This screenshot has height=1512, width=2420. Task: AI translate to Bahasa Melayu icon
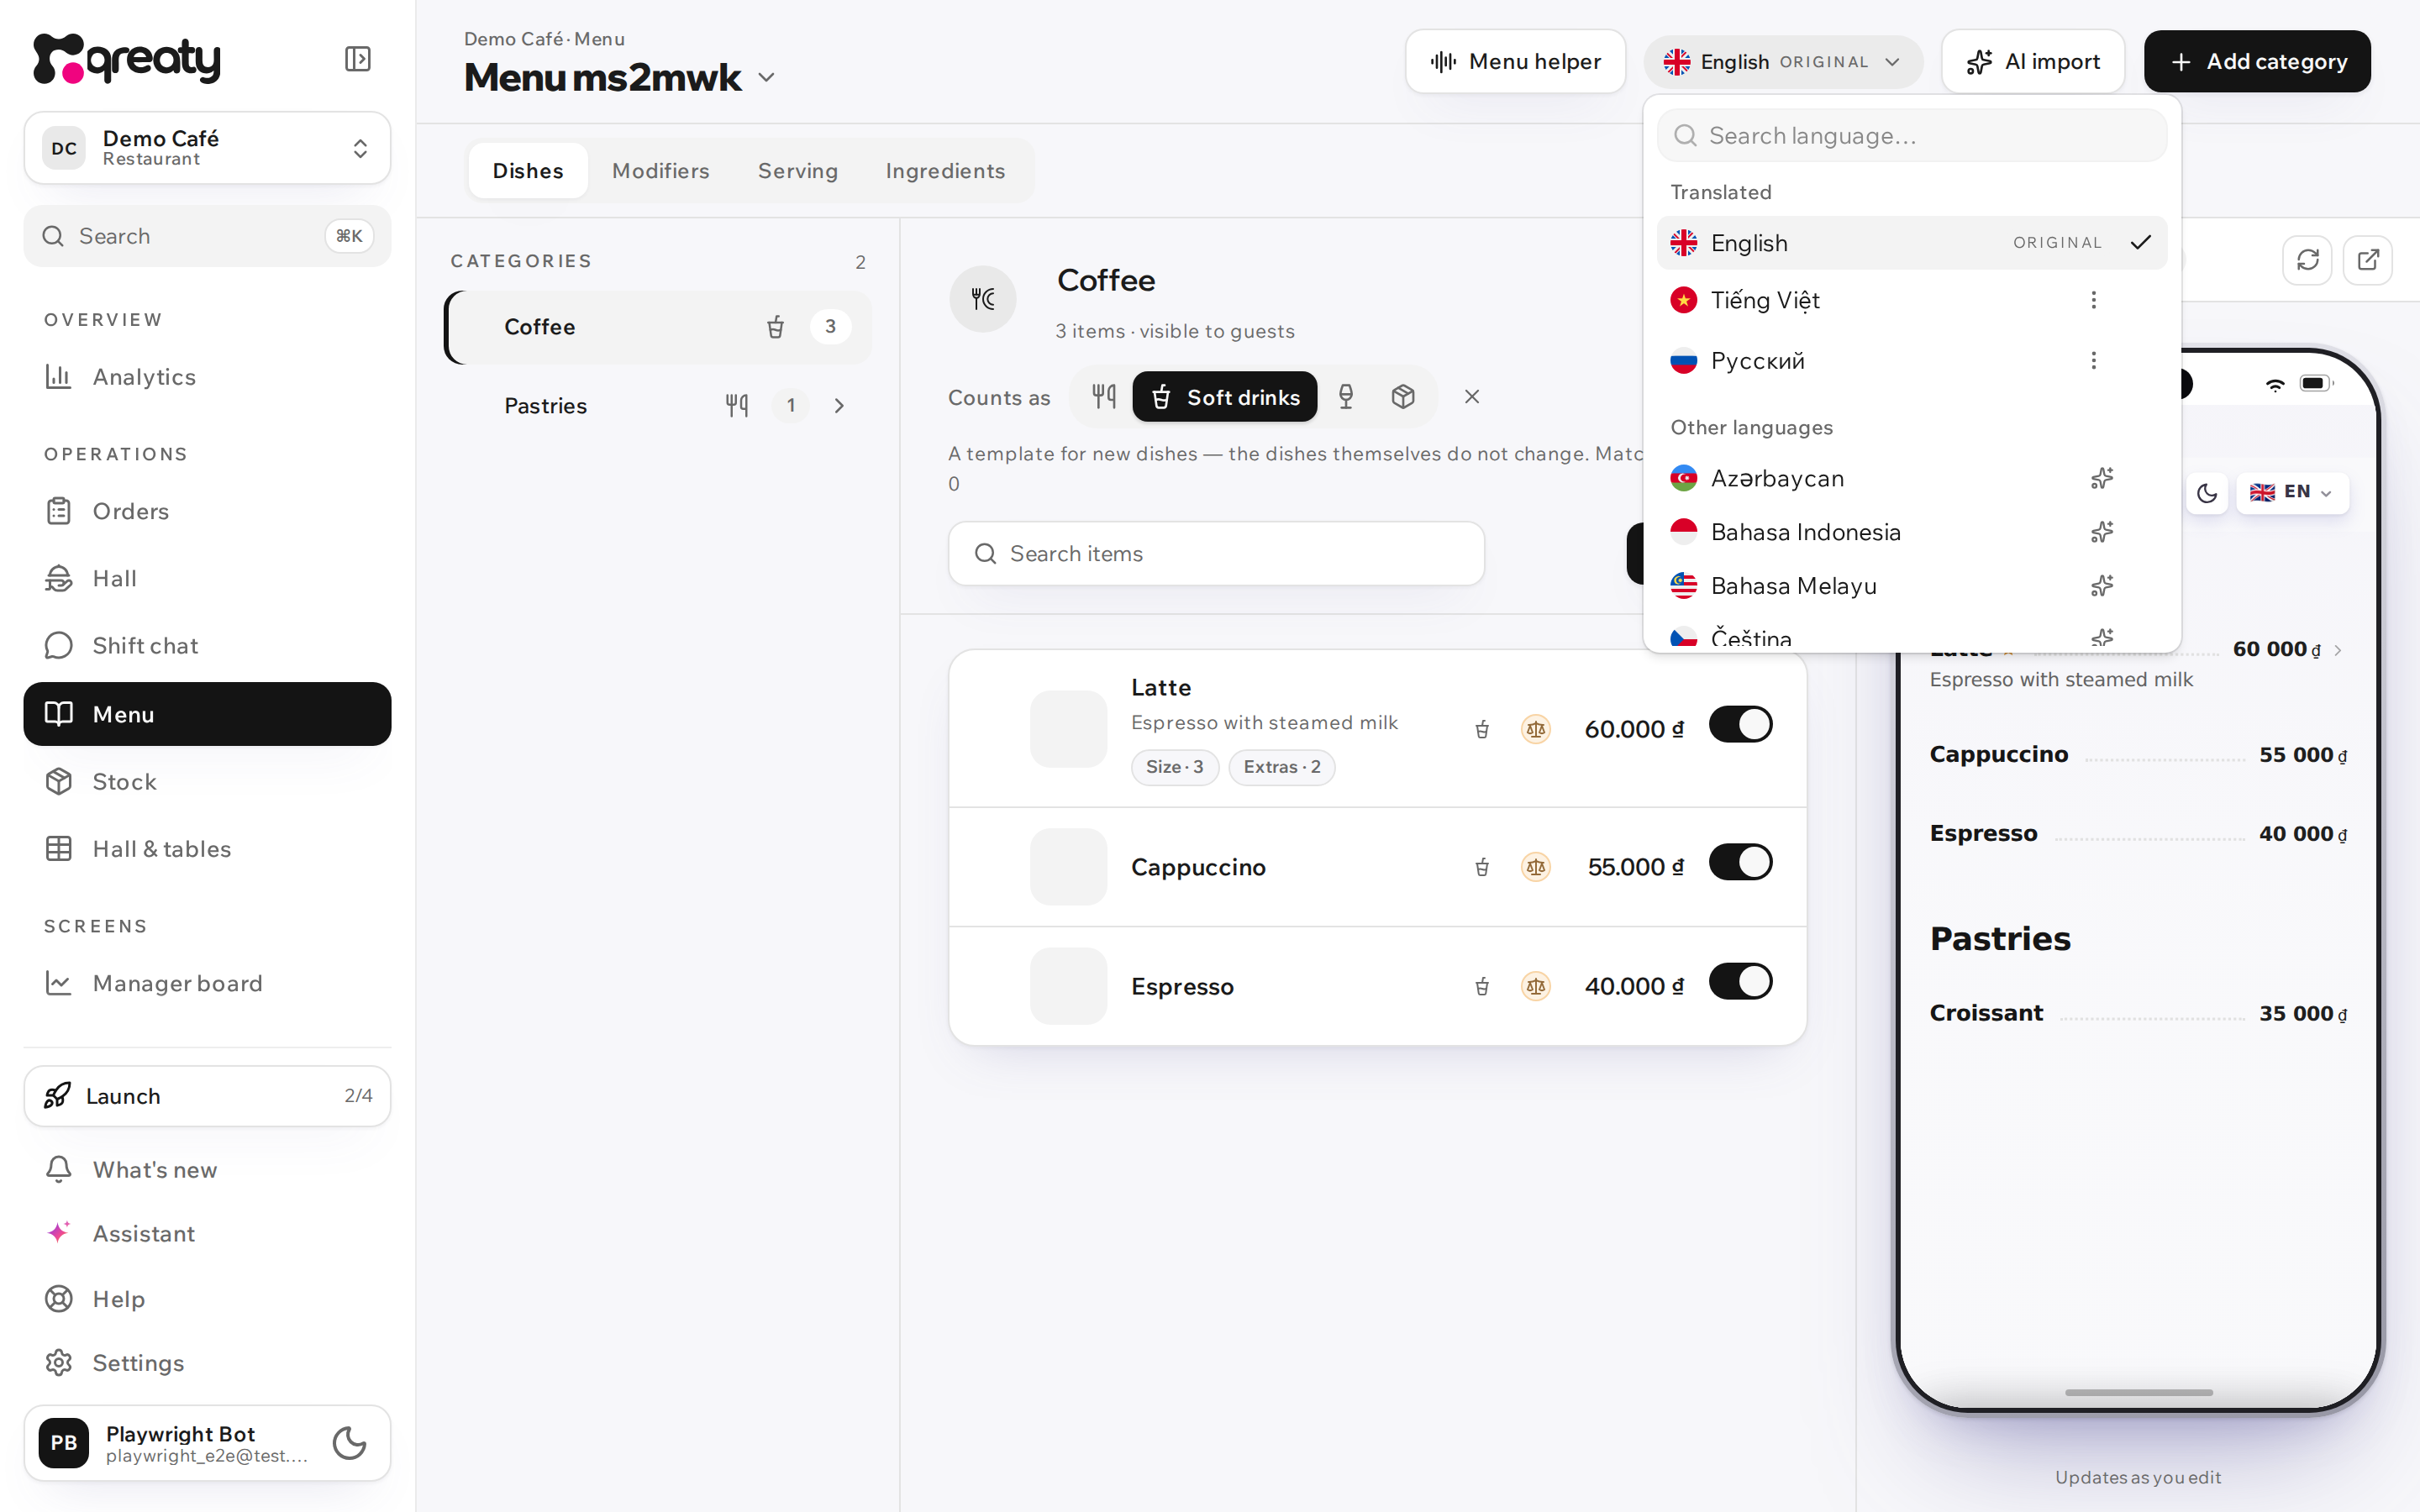click(2102, 586)
